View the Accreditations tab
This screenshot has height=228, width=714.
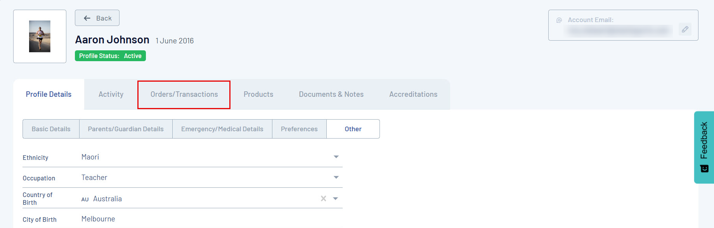point(413,94)
